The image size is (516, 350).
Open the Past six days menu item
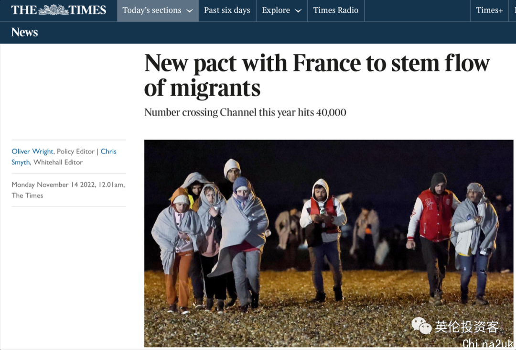[x=227, y=11]
